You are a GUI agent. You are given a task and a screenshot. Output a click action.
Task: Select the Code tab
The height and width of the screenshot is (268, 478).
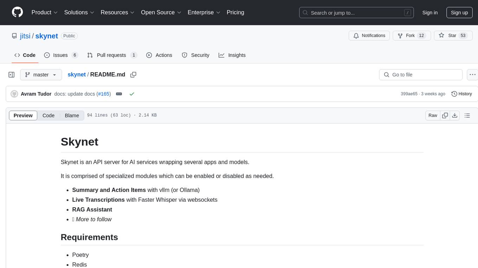(x=25, y=55)
